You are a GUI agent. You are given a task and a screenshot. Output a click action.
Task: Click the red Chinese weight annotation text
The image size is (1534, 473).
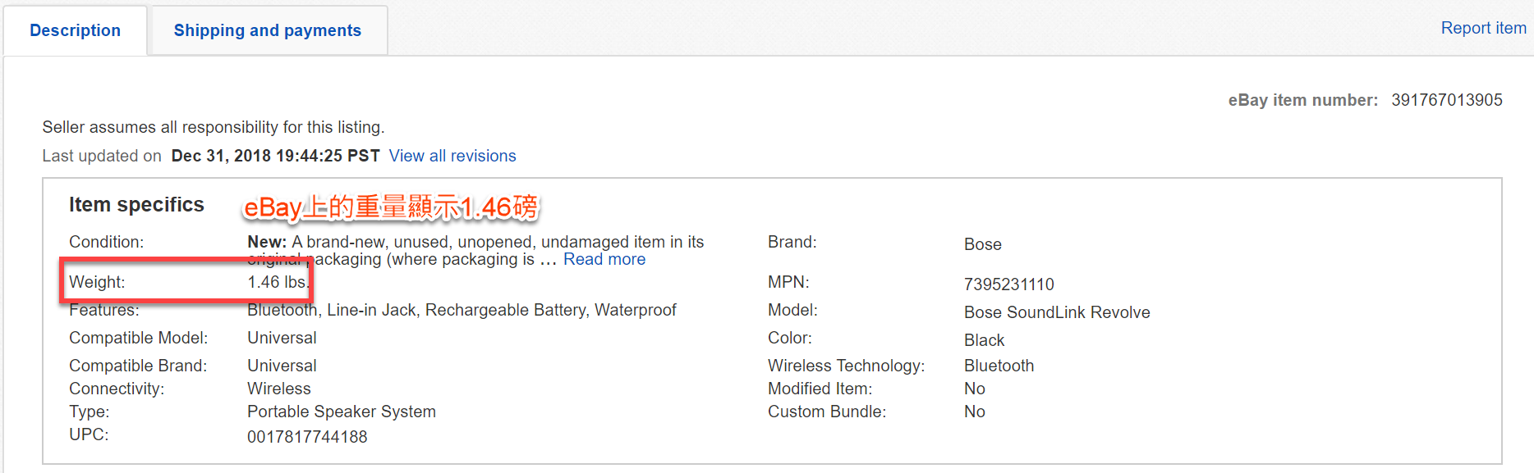point(391,207)
